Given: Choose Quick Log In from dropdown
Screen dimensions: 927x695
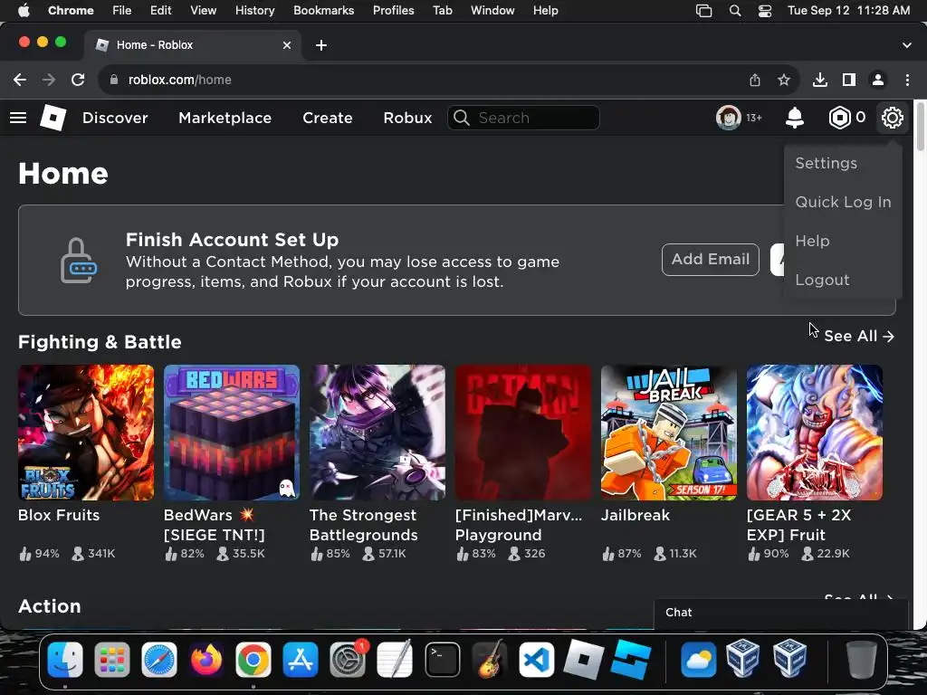Looking at the screenshot, I should 843,202.
